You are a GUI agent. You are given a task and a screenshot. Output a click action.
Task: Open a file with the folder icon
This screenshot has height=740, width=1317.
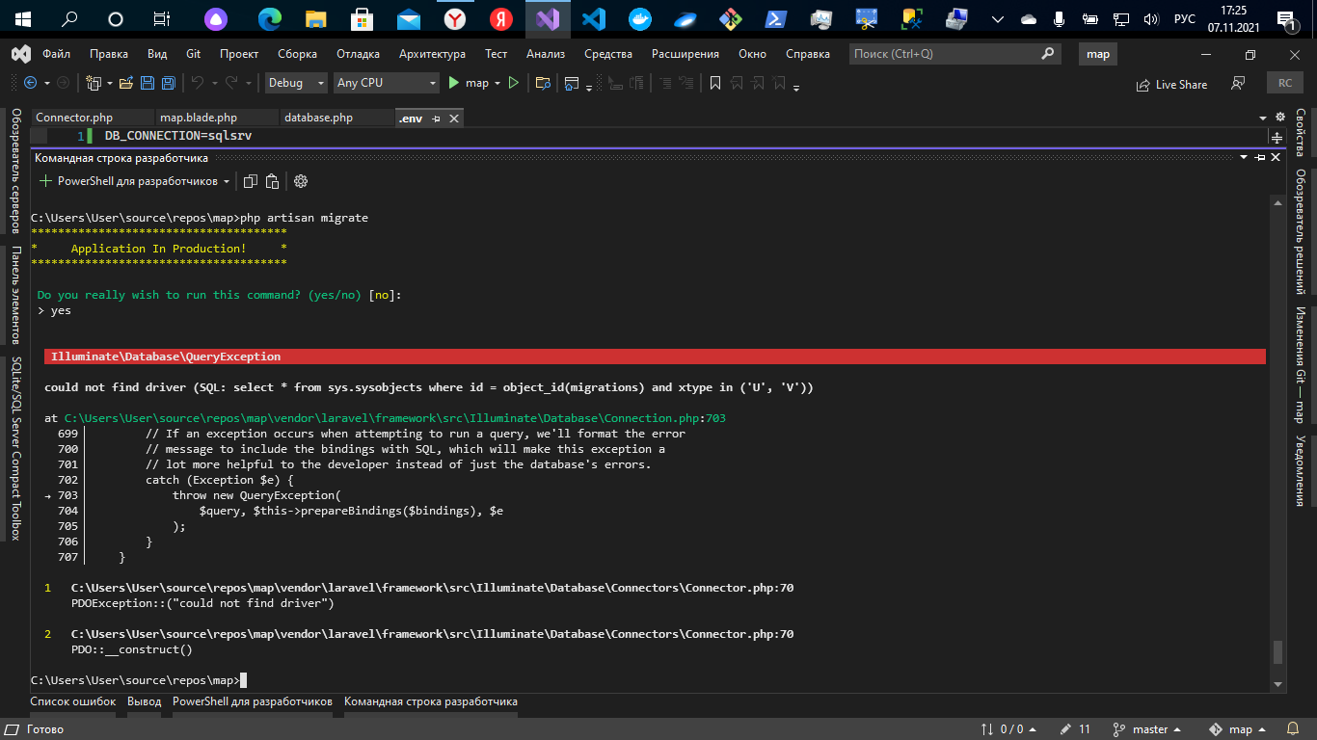tap(126, 83)
